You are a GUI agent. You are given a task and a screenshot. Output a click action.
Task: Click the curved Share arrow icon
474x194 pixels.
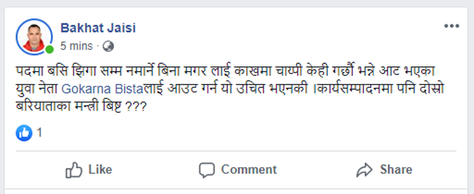pyautogui.click(x=365, y=170)
